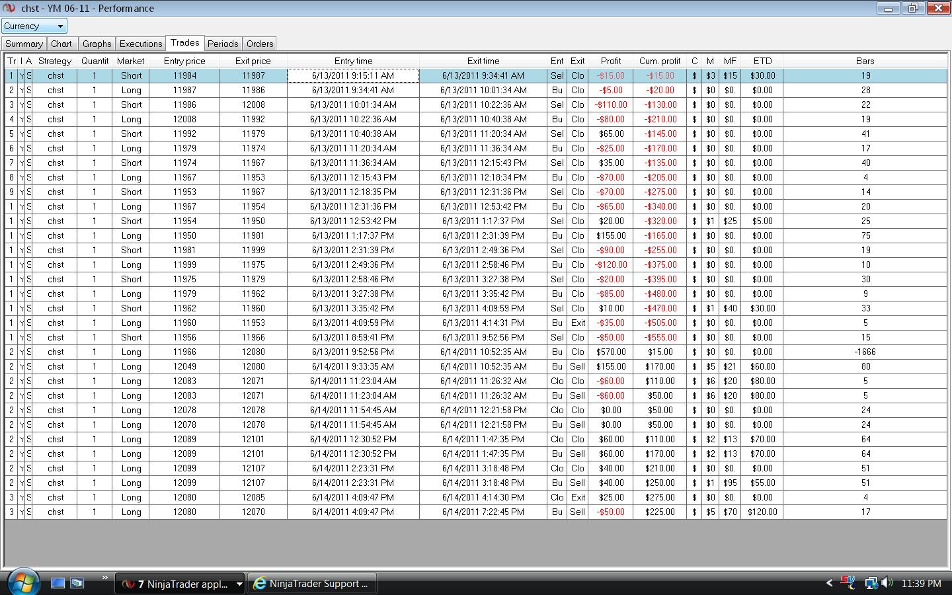Viewport: 952px width, 595px height.
Task: Click the Exit time column header
Action: (x=483, y=61)
